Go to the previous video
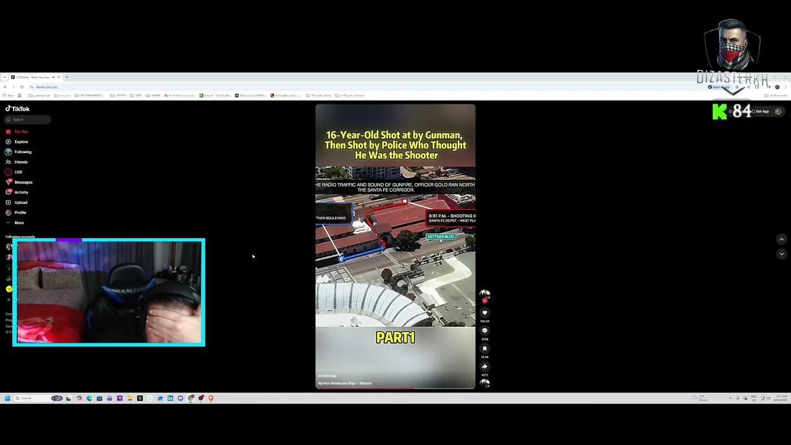791x445 pixels. point(781,239)
